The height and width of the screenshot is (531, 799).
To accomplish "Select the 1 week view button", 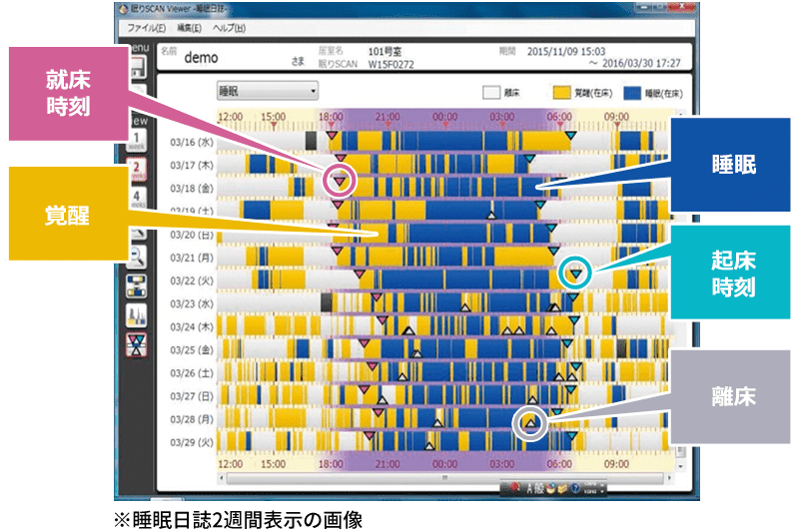I will [137, 140].
